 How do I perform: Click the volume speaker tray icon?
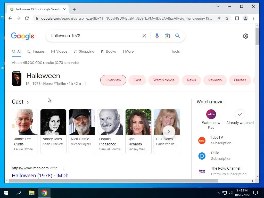[x=230, y=193]
